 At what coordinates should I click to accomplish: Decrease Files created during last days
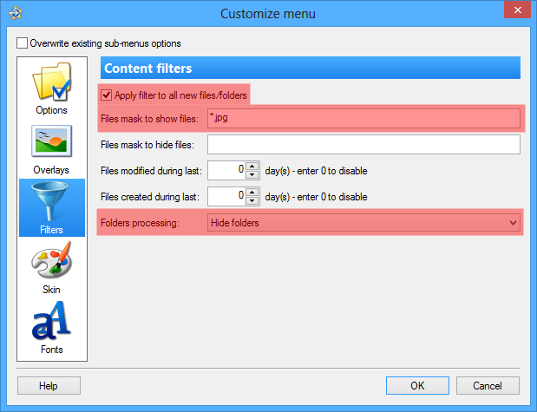click(x=252, y=200)
